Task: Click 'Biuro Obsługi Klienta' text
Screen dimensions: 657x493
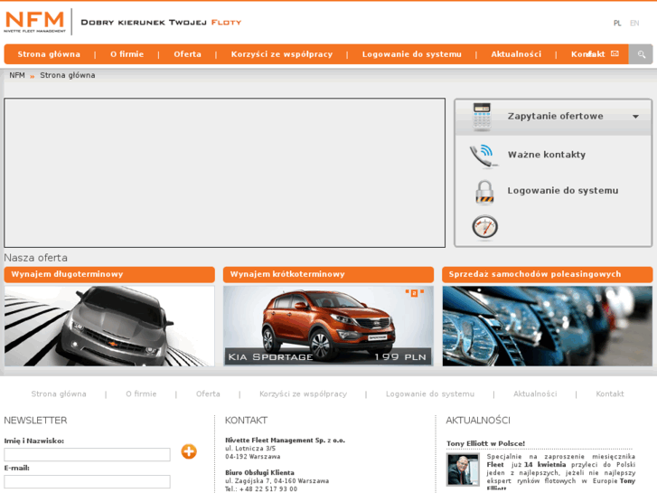Action: pyautogui.click(x=259, y=472)
